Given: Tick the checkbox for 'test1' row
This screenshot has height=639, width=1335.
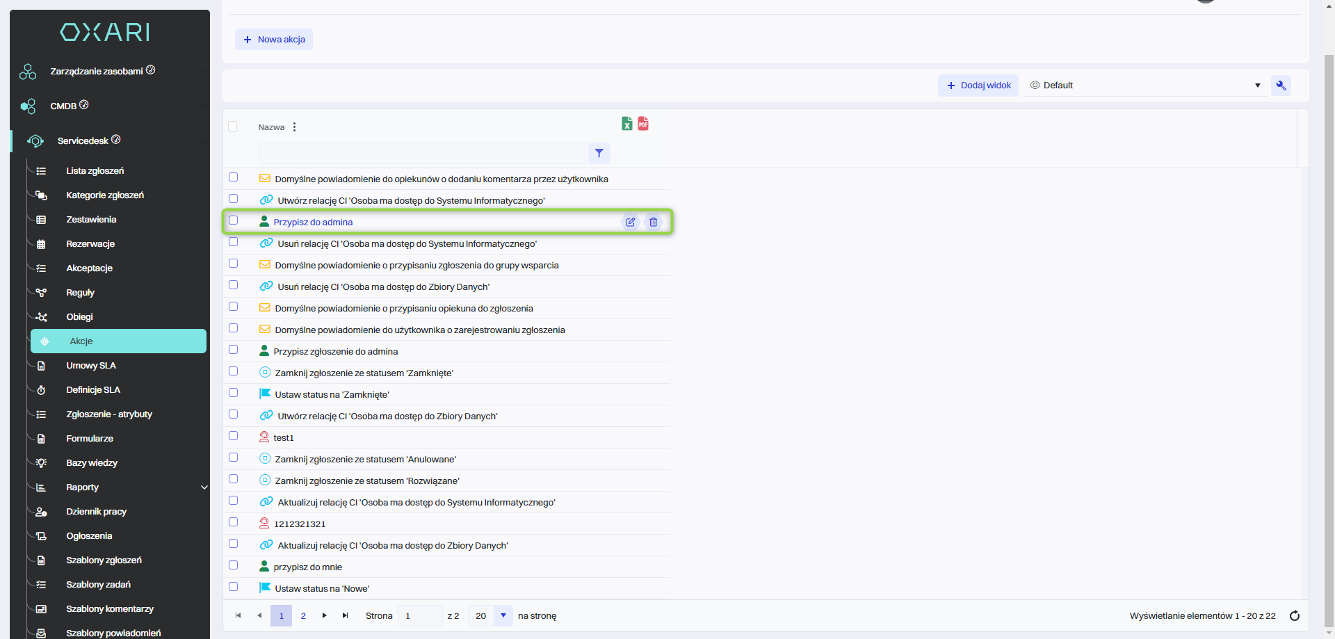Looking at the screenshot, I should (x=234, y=436).
